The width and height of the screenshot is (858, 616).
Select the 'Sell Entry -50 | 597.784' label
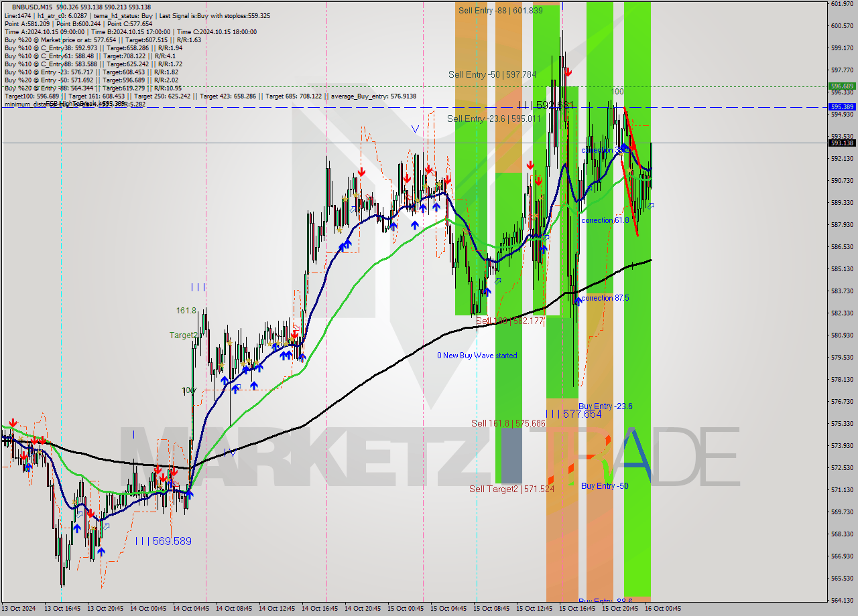pyautogui.click(x=492, y=74)
